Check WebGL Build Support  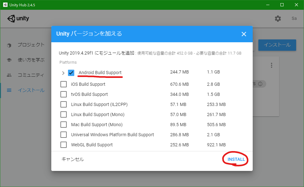click(x=64, y=145)
